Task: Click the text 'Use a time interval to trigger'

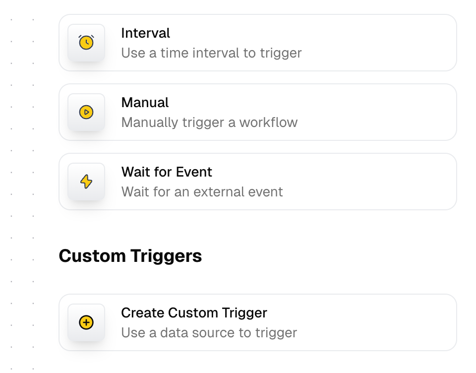Action: tap(211, 53)
